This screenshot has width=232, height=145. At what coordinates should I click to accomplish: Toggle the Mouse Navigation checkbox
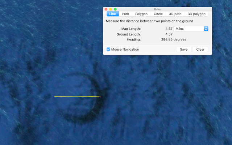108,49
